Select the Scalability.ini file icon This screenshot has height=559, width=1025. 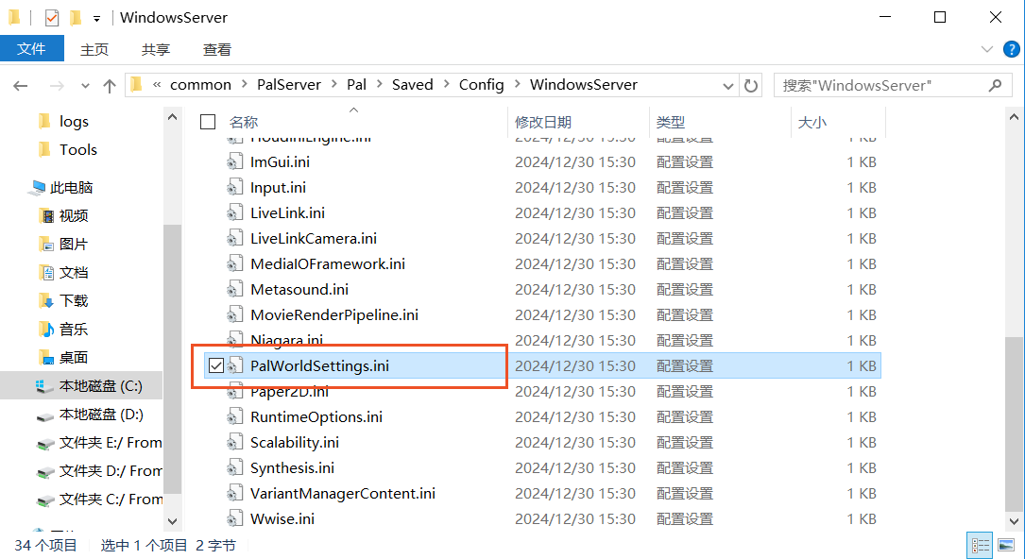coord(235,442)
